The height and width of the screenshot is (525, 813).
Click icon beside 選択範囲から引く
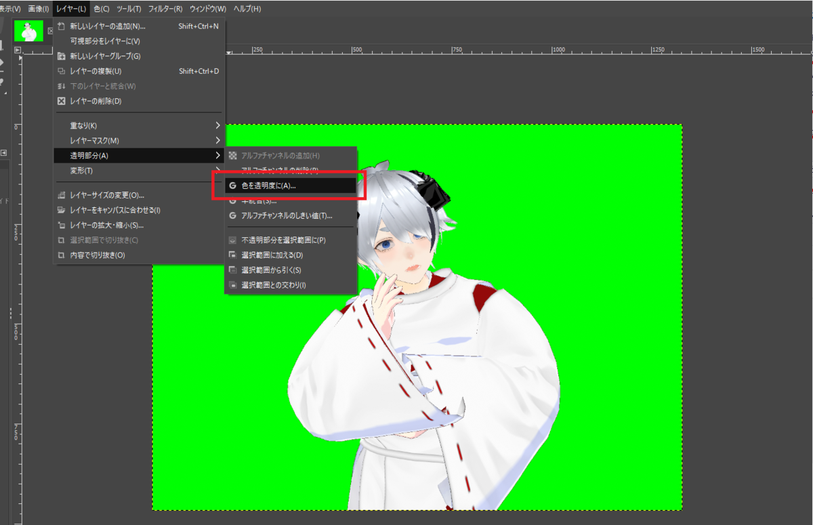tap(233, 270)
